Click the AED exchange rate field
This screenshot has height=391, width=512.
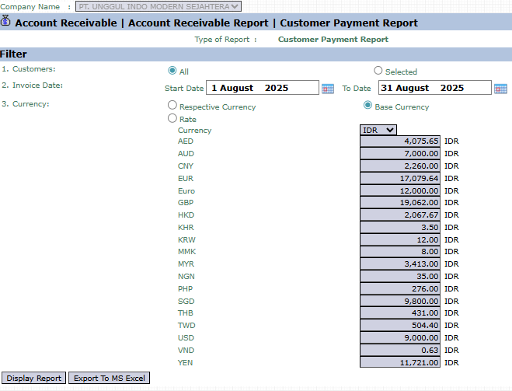[x=400, y=141]
